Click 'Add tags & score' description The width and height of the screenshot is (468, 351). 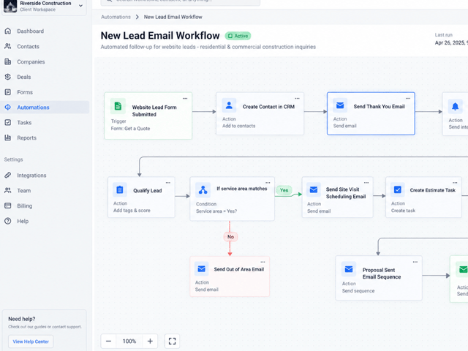pos(132,211)
